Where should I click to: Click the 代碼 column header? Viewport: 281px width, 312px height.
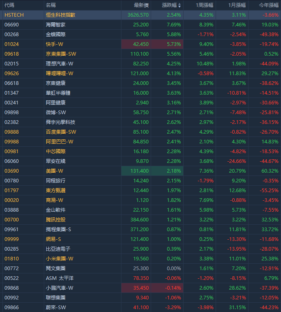[9, 5]
